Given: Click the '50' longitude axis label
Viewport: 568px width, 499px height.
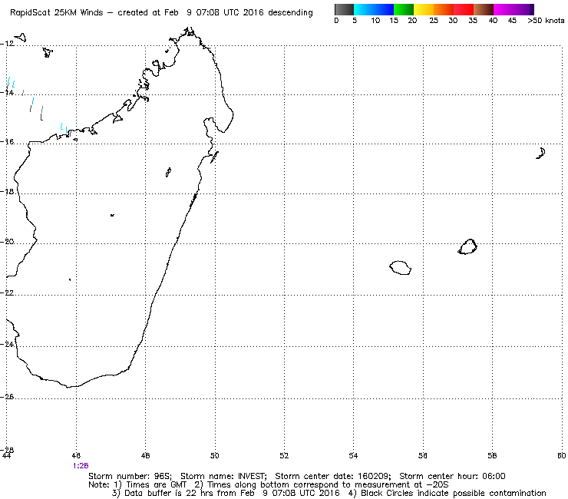Looking at the screenshot, I should pos(215,455).
